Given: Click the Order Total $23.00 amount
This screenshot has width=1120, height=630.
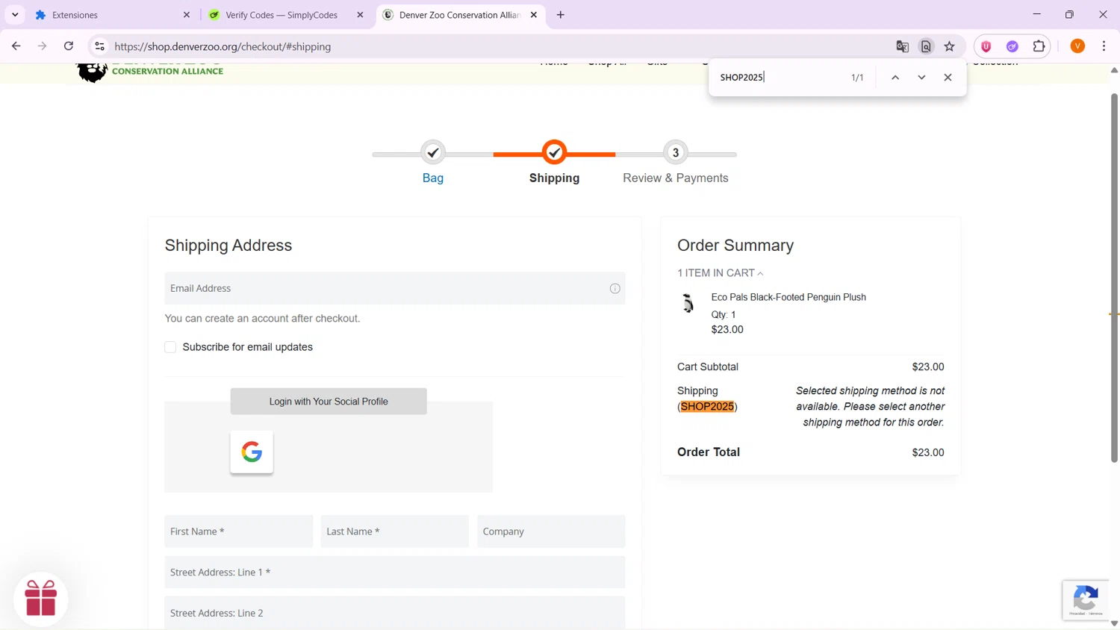Looking at the screenshot, I should coord(928,452).
